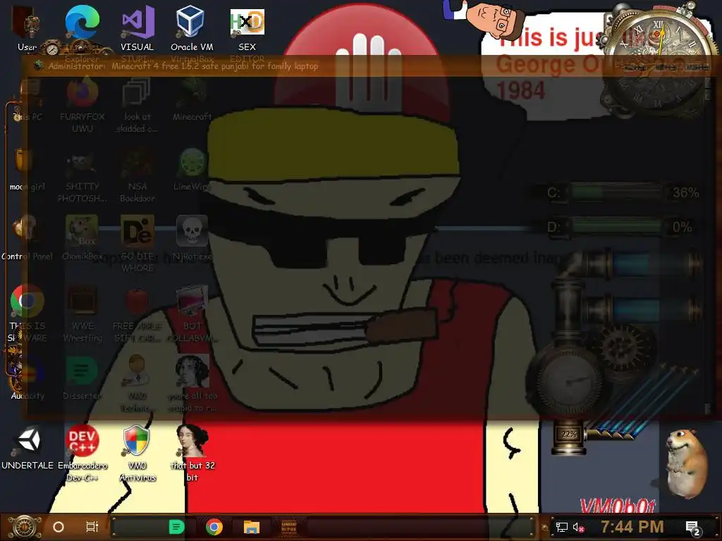
Task: Open Chrome from the taskbar
Action: (x=214, y=527)
